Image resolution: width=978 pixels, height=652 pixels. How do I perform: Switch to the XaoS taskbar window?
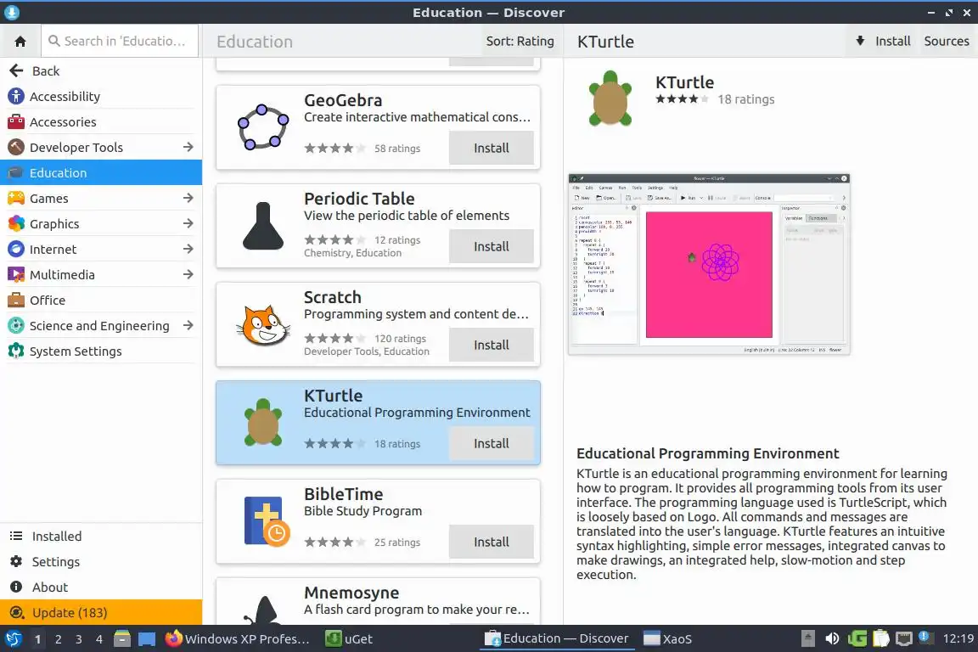click(x=667, y=639)
